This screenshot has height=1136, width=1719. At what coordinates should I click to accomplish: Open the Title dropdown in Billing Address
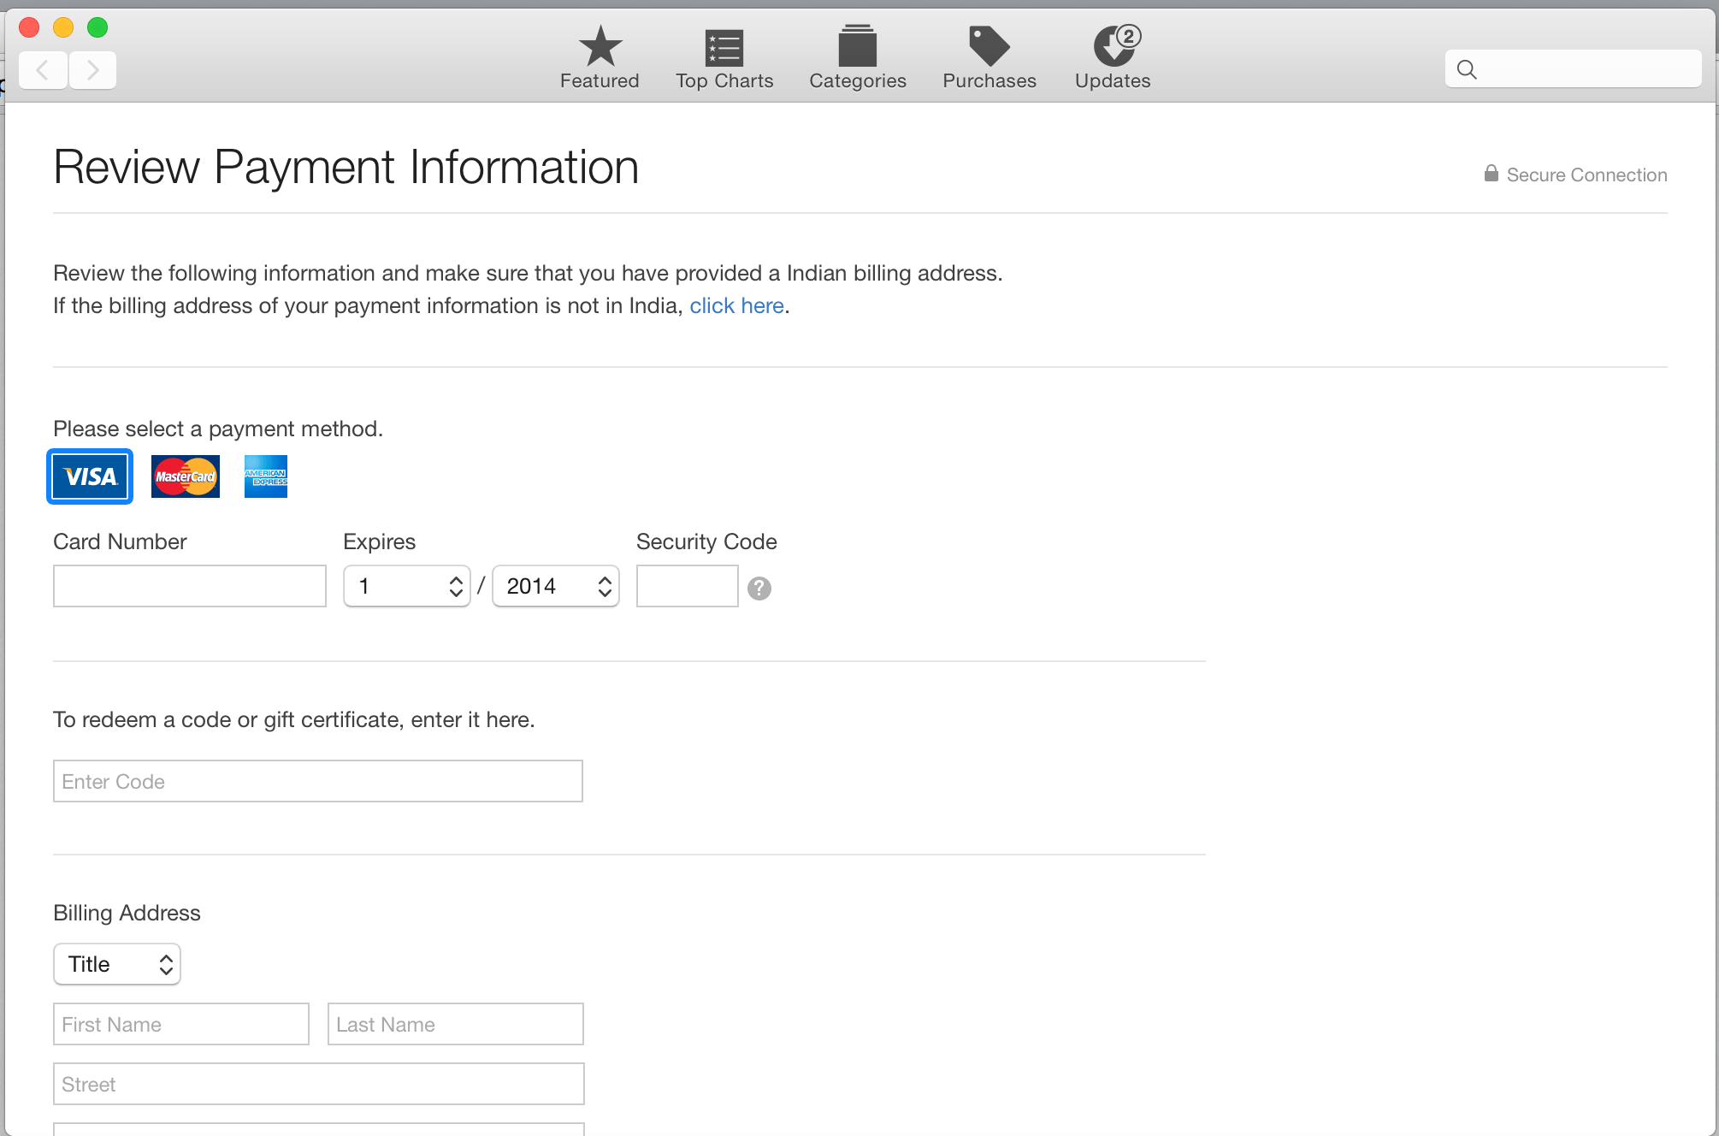(x=117, y=965)
